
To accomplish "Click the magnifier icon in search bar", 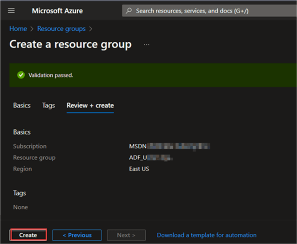I will point(129,11).
